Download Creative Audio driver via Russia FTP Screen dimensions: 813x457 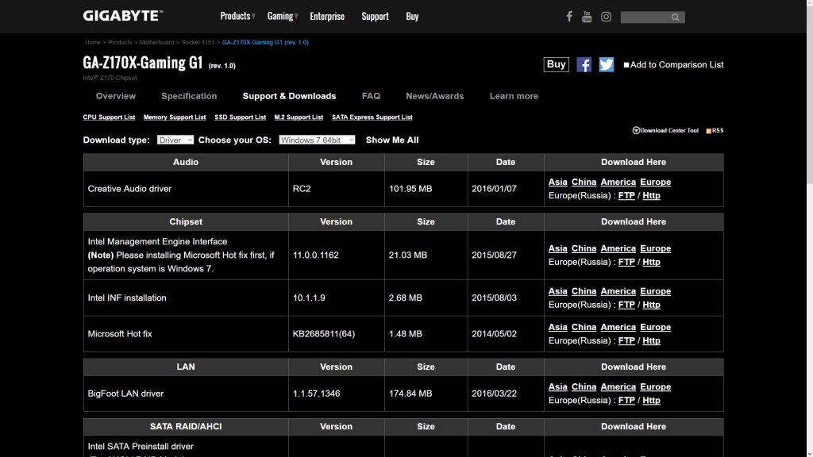click(x=626, y=195)
